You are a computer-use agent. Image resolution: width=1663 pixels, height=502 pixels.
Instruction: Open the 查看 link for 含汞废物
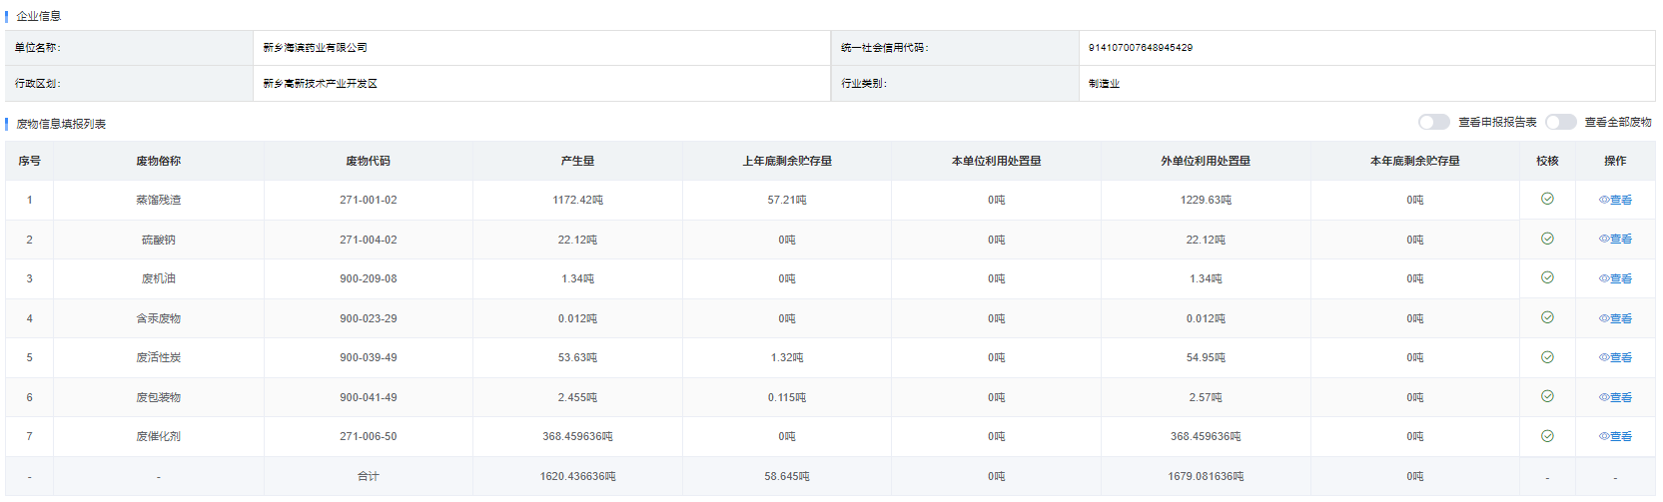coord(1620,318)
